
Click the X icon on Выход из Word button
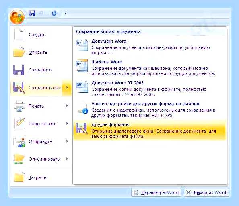(188, 192)
